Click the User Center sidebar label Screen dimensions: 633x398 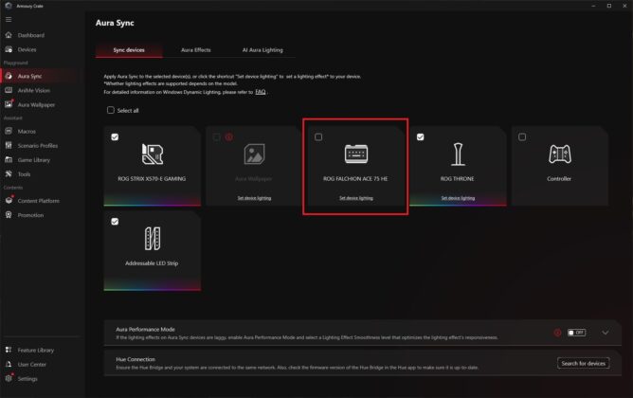(32, 364)
